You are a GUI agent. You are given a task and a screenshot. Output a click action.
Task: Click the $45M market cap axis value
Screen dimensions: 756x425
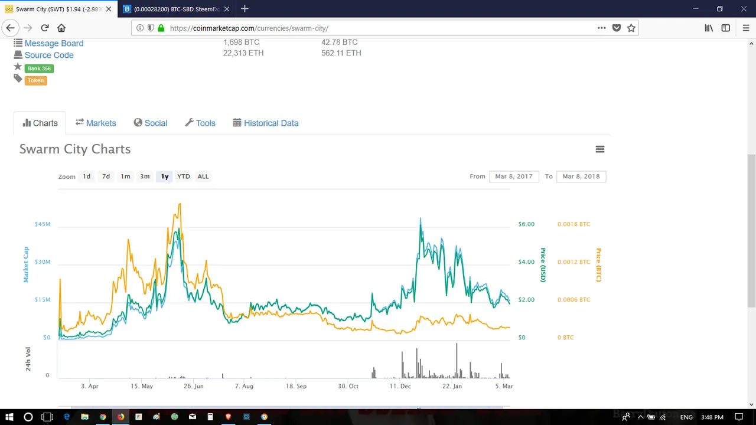pos(43,224)
